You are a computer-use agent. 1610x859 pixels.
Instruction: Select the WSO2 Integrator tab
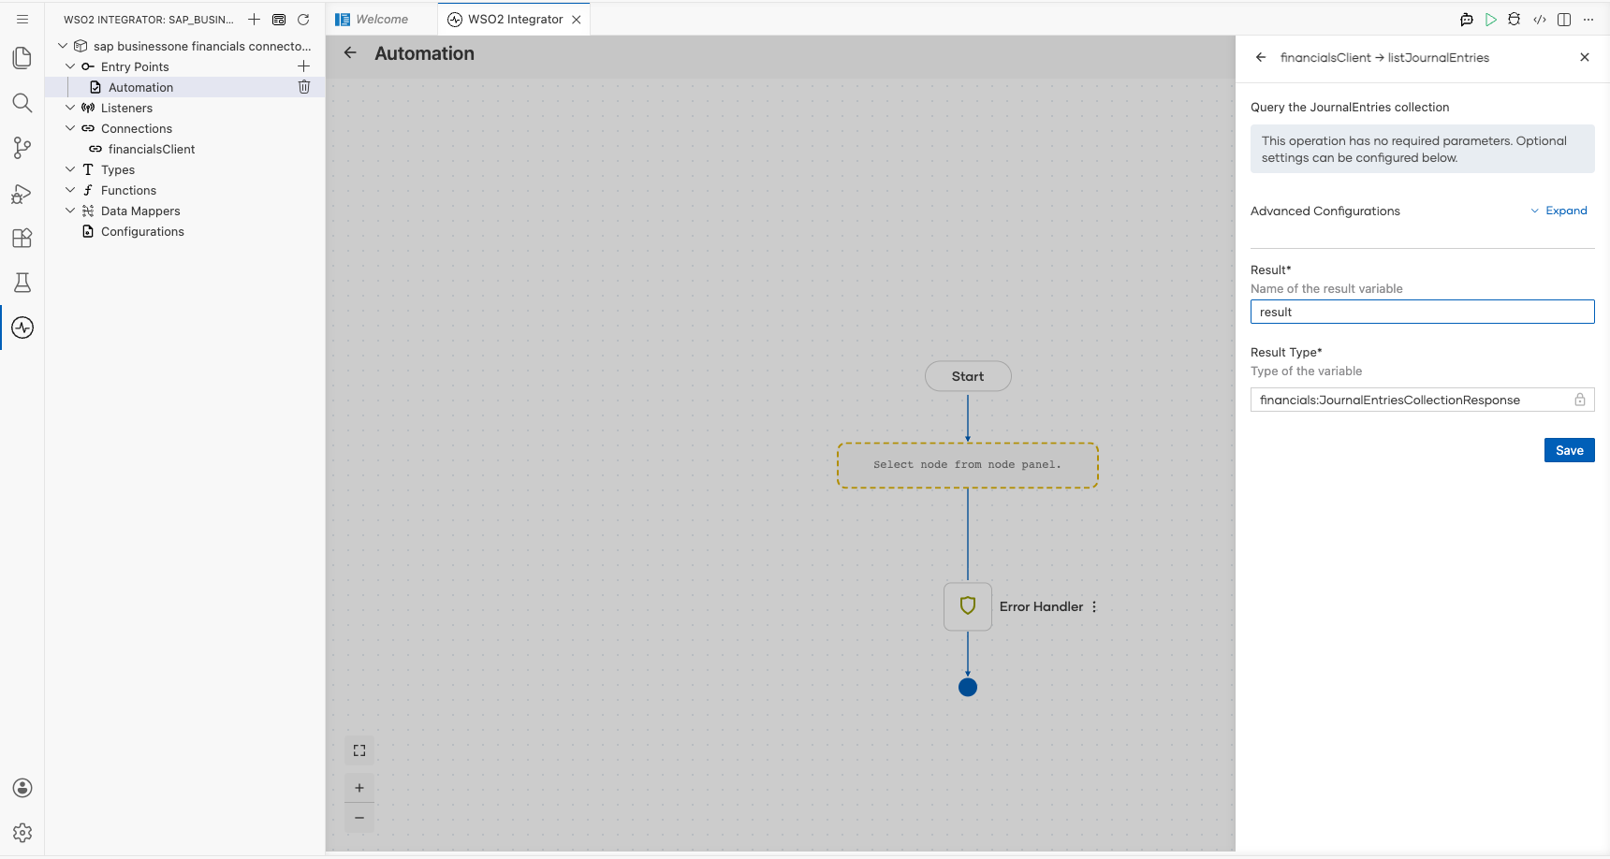[x=515, y=19]
